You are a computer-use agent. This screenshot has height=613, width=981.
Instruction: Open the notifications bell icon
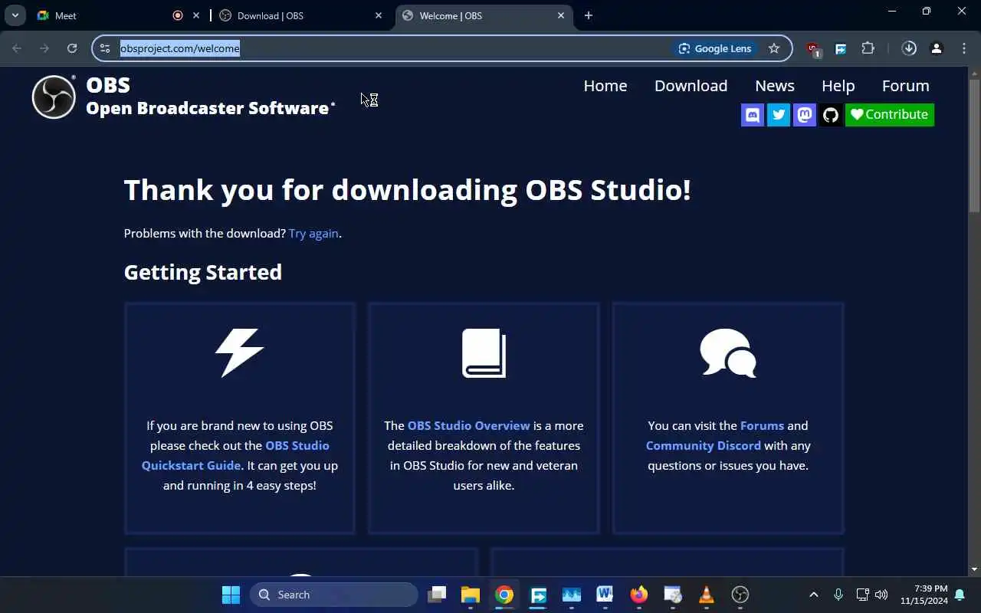[x=960, y=595]
